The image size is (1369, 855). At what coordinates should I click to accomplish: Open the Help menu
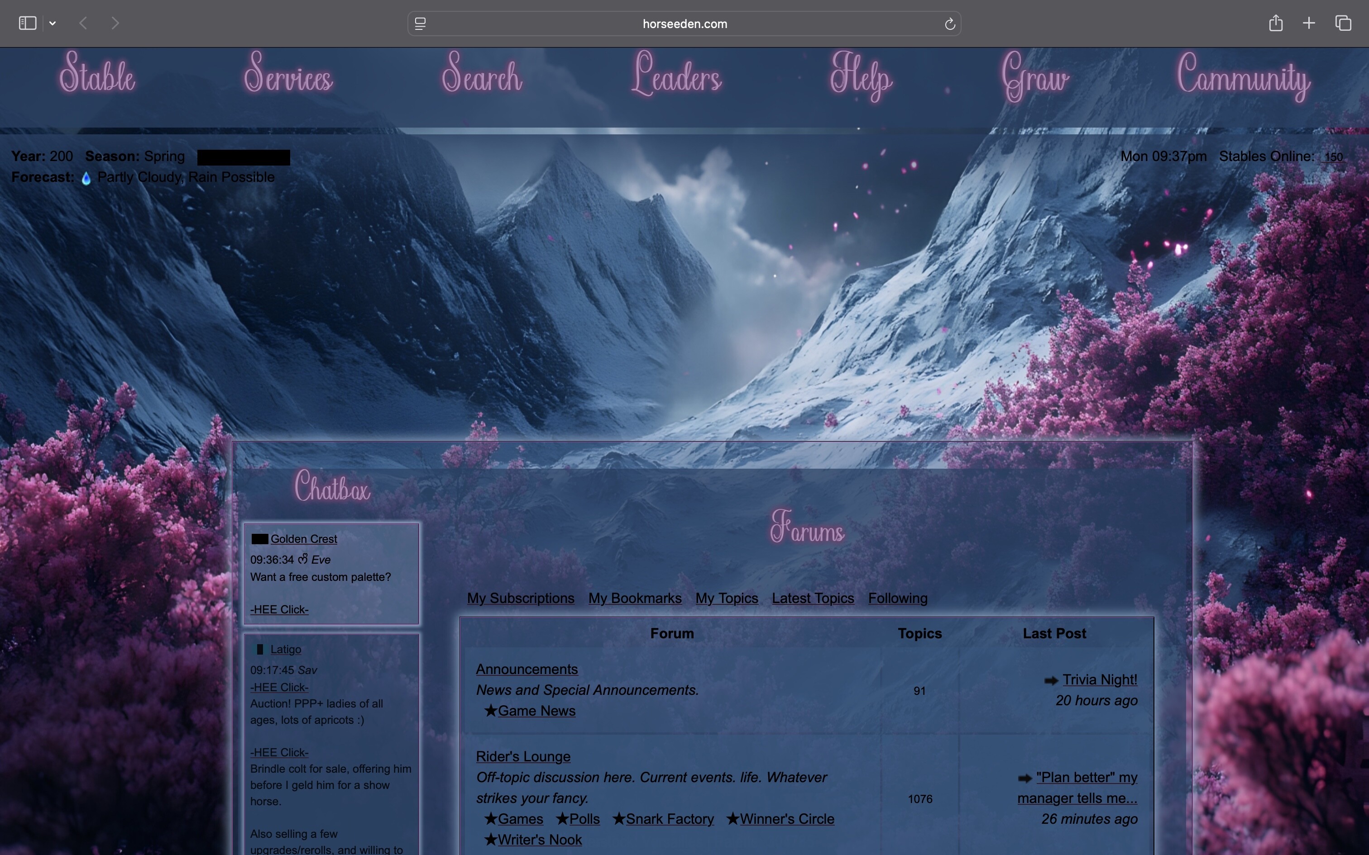(861, 76)
